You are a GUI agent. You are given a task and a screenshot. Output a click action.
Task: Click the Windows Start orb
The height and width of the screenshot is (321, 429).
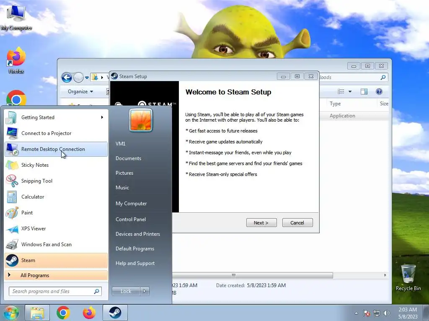coord(11,313)
